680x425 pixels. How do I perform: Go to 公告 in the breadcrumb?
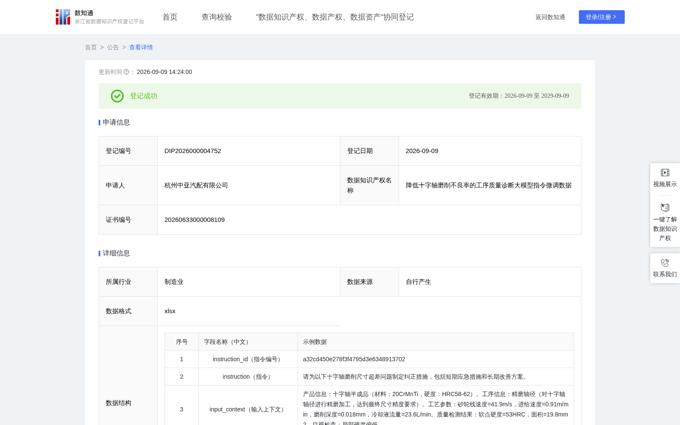pos(113,47)
